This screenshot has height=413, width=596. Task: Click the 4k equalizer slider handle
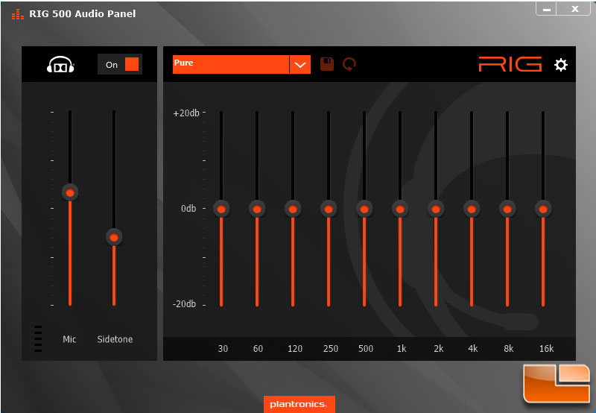(472, 209)
